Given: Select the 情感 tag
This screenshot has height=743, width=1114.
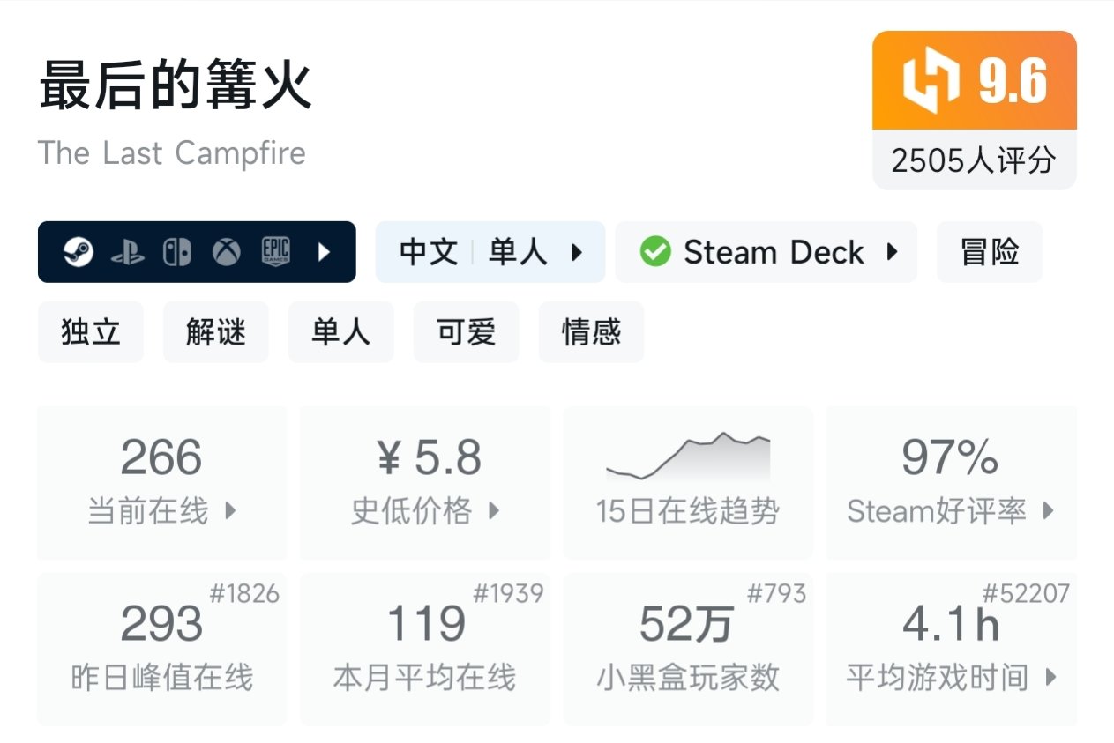Looking at the screenshot, I should [591, 331].
